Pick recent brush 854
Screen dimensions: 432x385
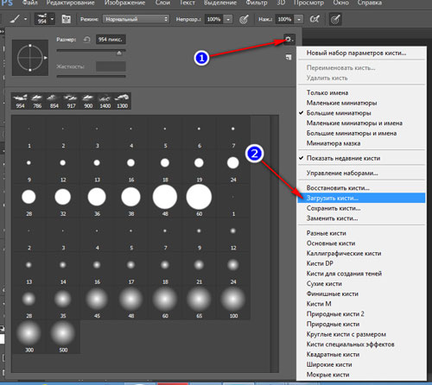coord(54,101)
